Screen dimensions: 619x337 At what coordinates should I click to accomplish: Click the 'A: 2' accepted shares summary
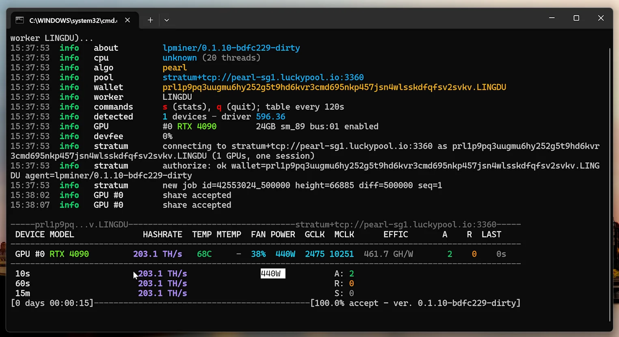tap(344, 274)
